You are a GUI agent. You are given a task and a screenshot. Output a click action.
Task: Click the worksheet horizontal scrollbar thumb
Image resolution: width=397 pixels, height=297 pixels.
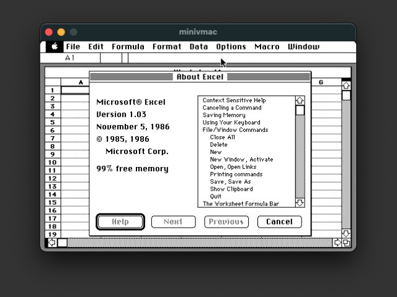point(62,243)
